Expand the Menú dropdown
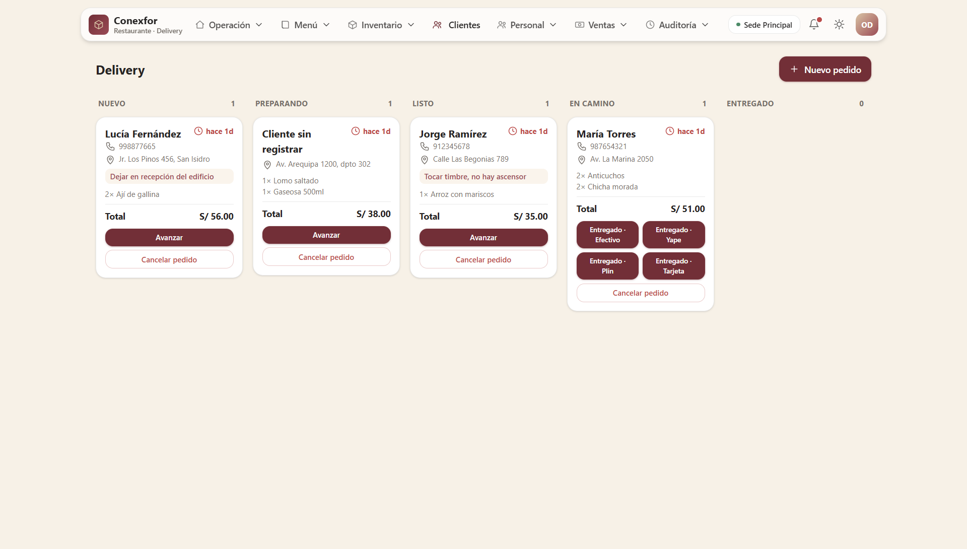The height and width of the screenshot is (549, 967). tap(306, 25)
